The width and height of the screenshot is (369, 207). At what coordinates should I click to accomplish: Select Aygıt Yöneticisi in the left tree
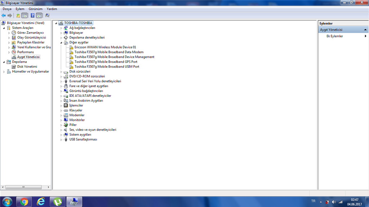click(28, 57)
